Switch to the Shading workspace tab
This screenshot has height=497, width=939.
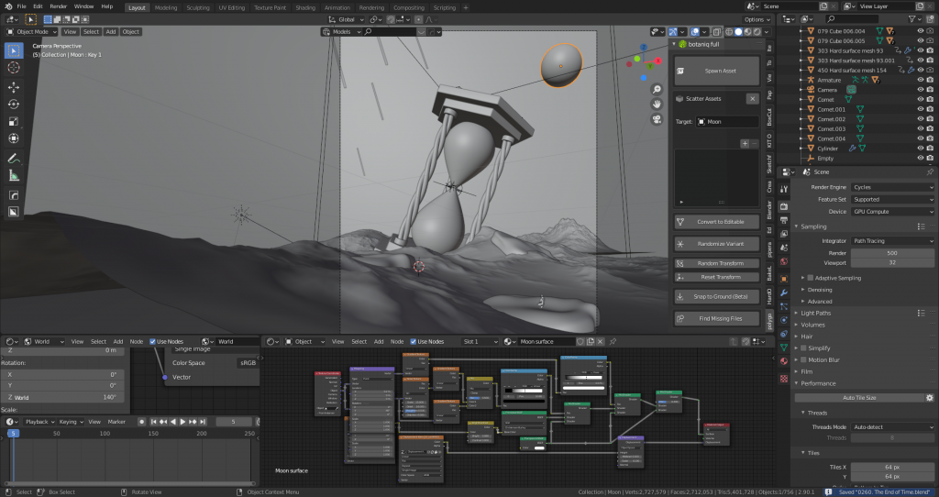304,7
